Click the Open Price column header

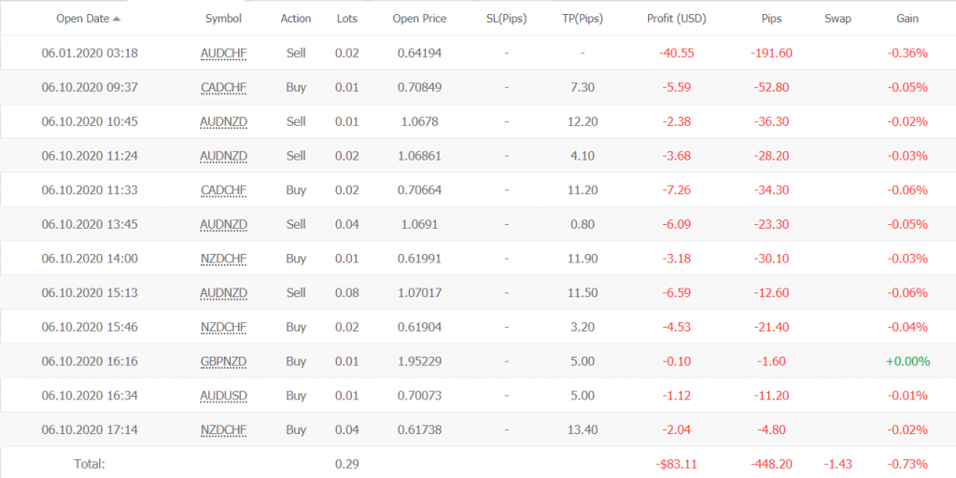pos(419,19)
